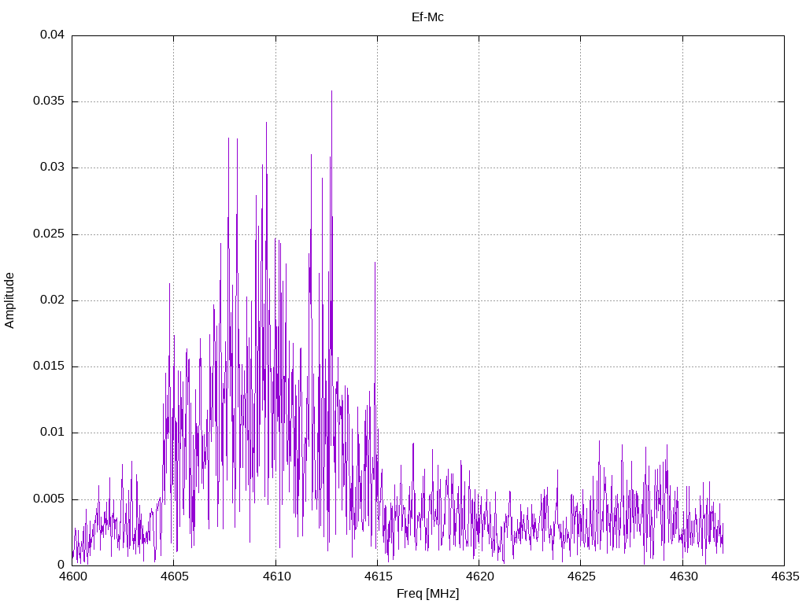Screen dimensions: 806x604
Task: Click the 4635 x-axis tick label
Action: tap(785, 576)
